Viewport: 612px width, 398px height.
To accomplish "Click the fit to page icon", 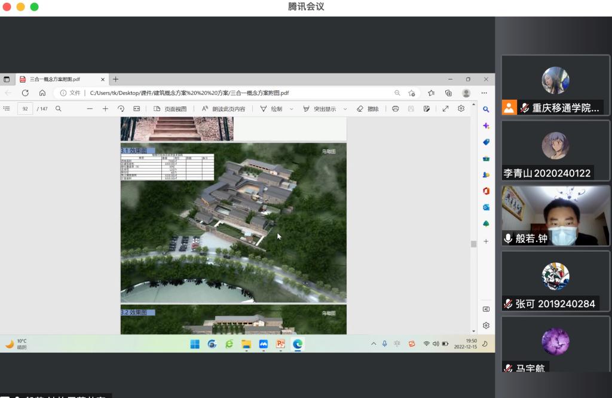I will pyautogui.click(x=136, y=109).
